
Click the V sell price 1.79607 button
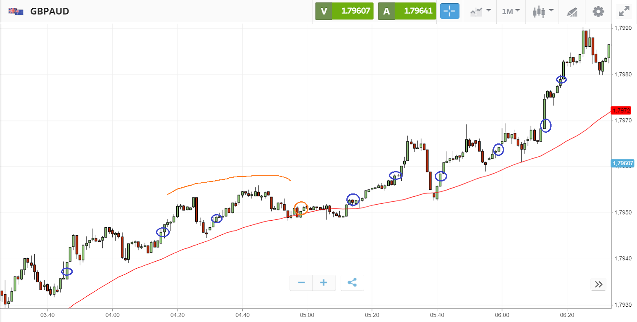[x=344, y=11]
